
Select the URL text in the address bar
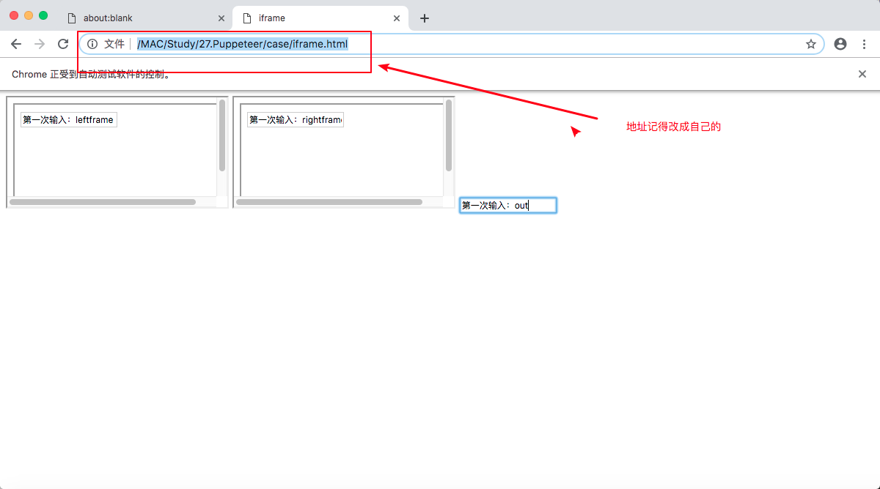(242, 44)
